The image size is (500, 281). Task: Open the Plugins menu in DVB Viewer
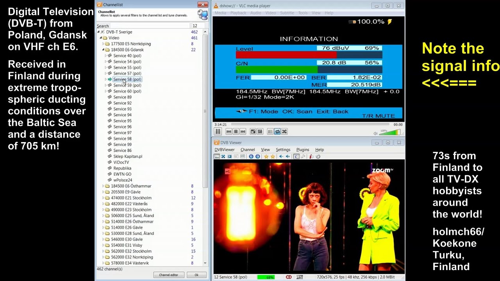[303, 150]
